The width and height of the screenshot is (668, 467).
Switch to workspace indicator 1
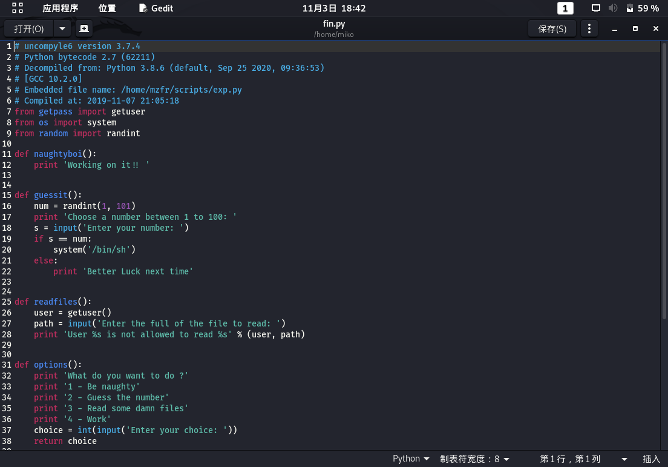[565, 8]
